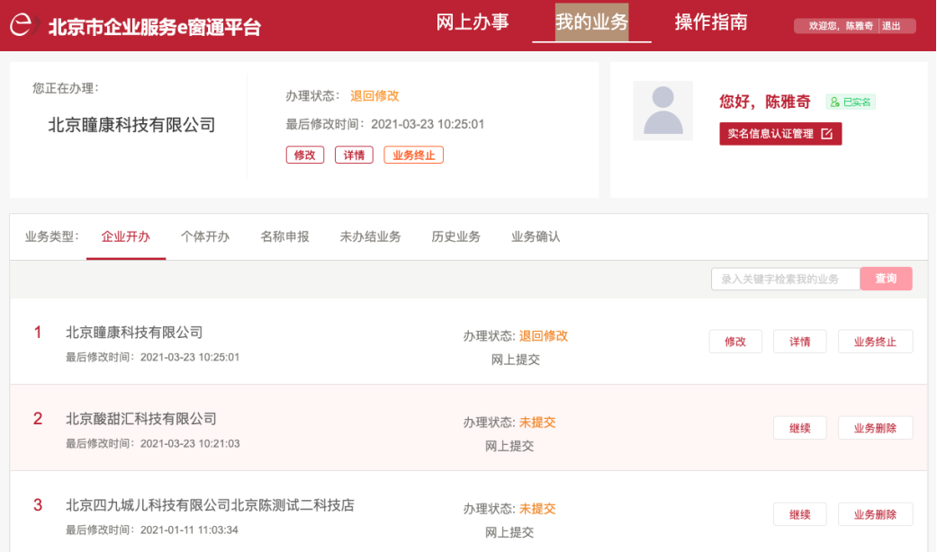Screen dimensions: 937x552
Task: Click the platform title 北京市企业服务e窗通平台
Action: click(x=155, y=28)
